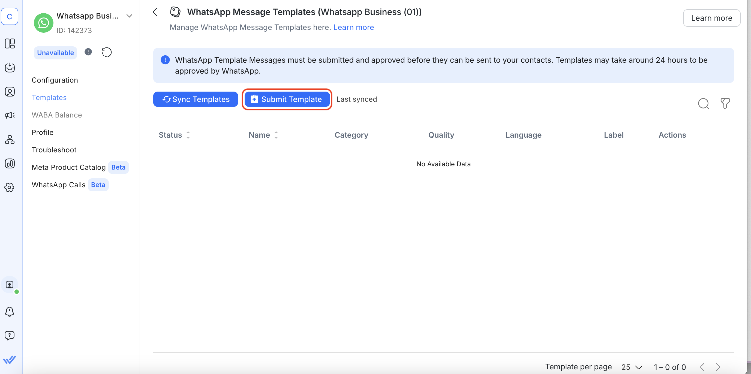
Task: Open the broadcasts megaphone icon
Action: [x=10, y=115]
